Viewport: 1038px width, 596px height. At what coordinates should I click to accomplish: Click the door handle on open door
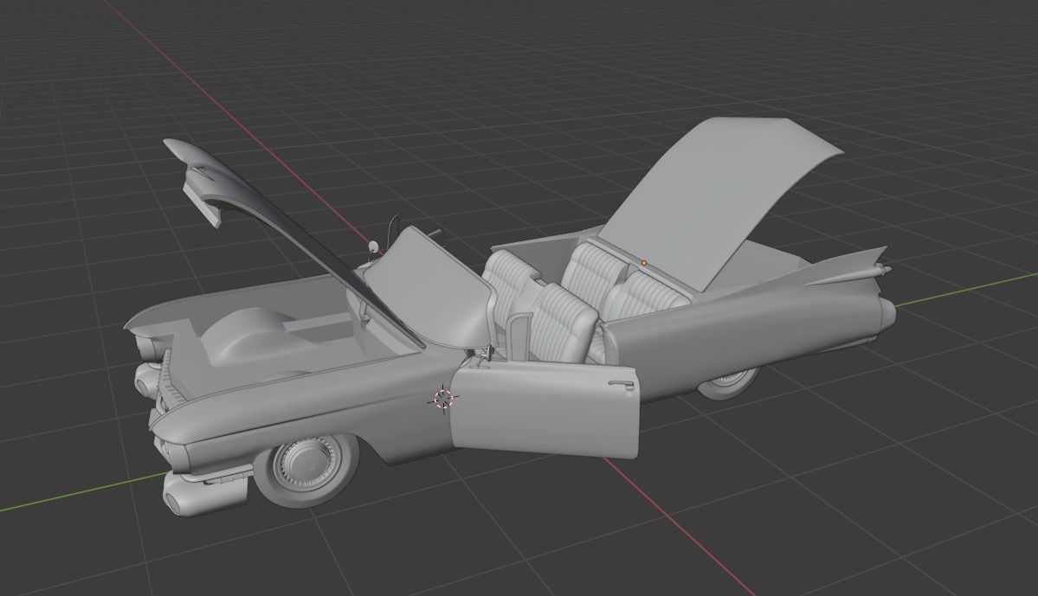pos(620,385)
